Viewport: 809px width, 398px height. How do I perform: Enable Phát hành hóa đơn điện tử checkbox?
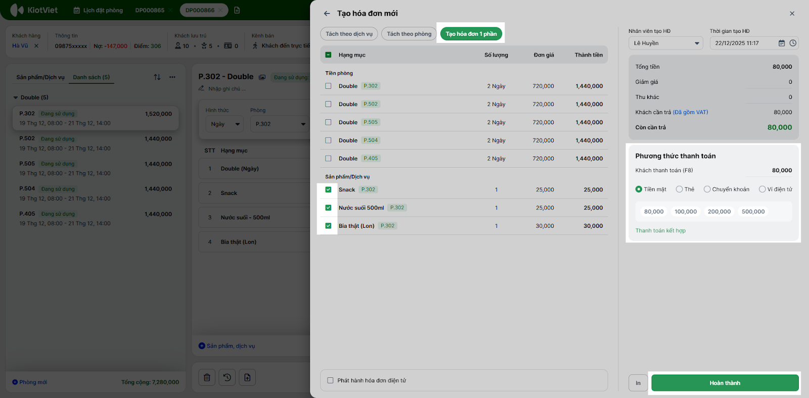click(331, 381)
